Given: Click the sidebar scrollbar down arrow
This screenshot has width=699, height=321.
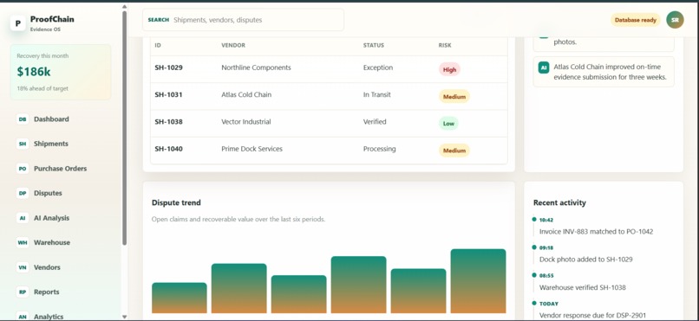Looking at the screenshot, I should coord(124,317).
